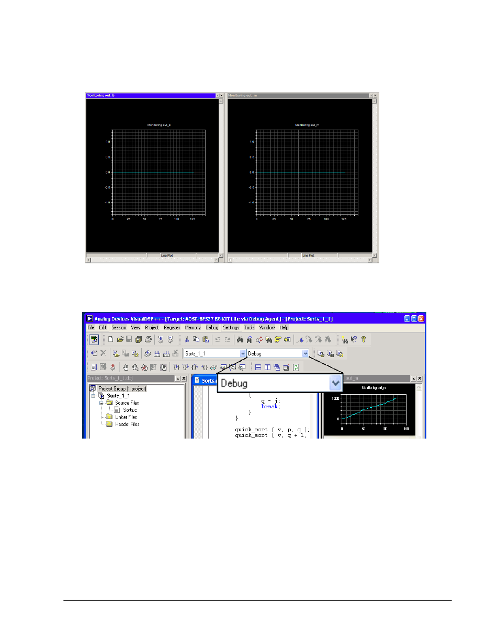The width and height of the screenshot is (497, 644).
Task: Click the Monitoring out_m window title bar
Action: tap(299, 96)
